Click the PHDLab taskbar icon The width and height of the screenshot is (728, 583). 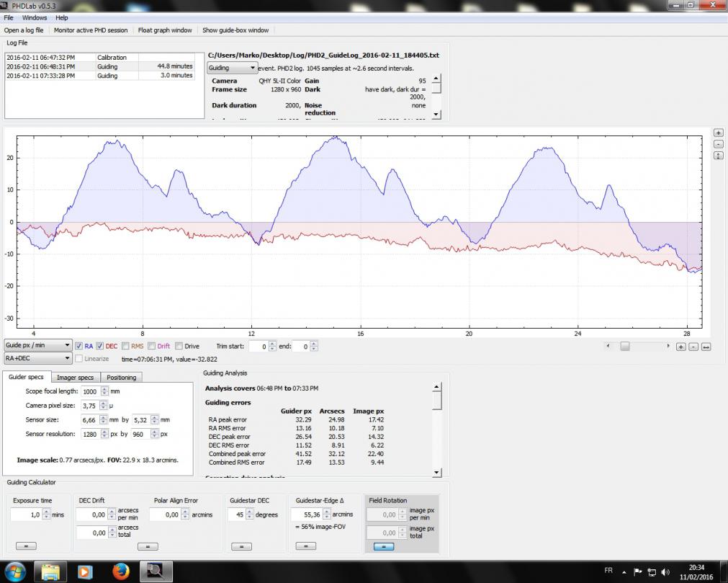click(156, 571)
